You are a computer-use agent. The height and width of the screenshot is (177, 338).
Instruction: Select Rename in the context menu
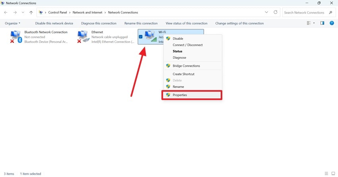coord(193,87)
